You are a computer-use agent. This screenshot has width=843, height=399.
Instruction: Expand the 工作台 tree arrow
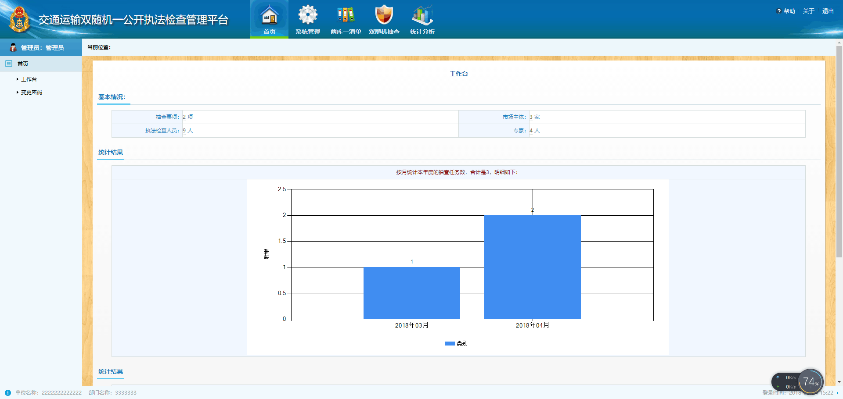pyautogui.click(x=18, y=79)
